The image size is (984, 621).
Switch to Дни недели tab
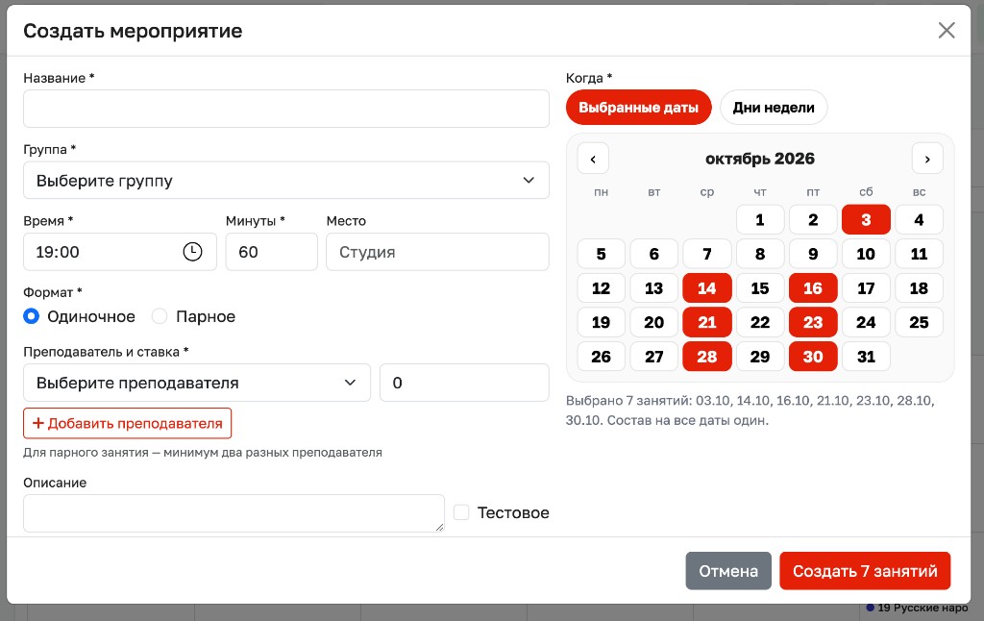[x=774, y=108]
